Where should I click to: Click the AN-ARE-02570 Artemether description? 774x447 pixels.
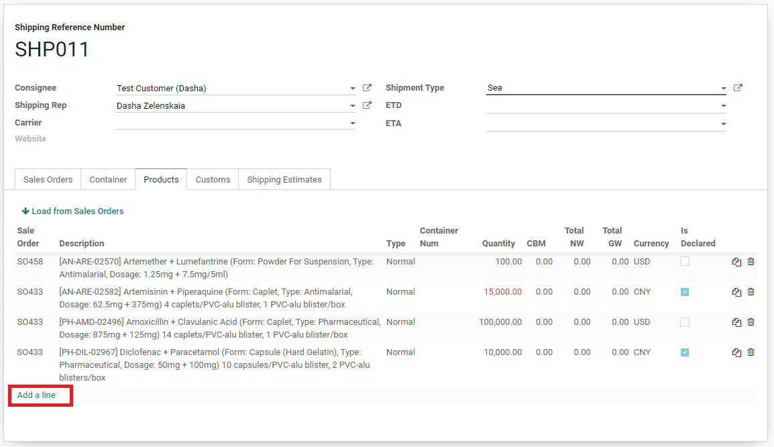pos(216,268)
